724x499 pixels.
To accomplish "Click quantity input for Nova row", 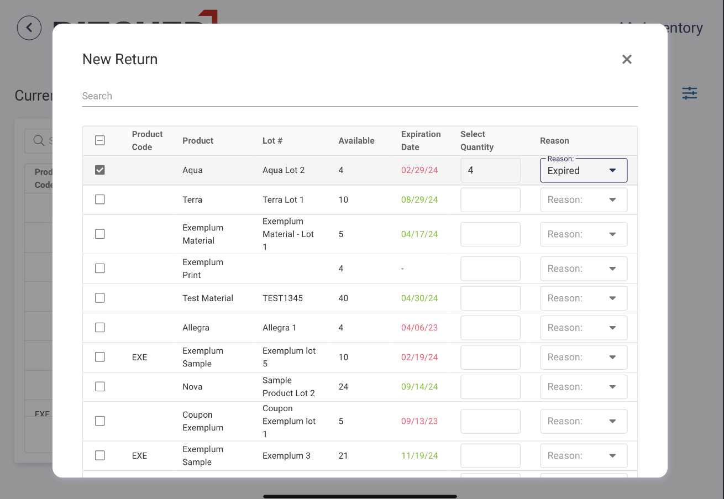I will click(490, 387).
